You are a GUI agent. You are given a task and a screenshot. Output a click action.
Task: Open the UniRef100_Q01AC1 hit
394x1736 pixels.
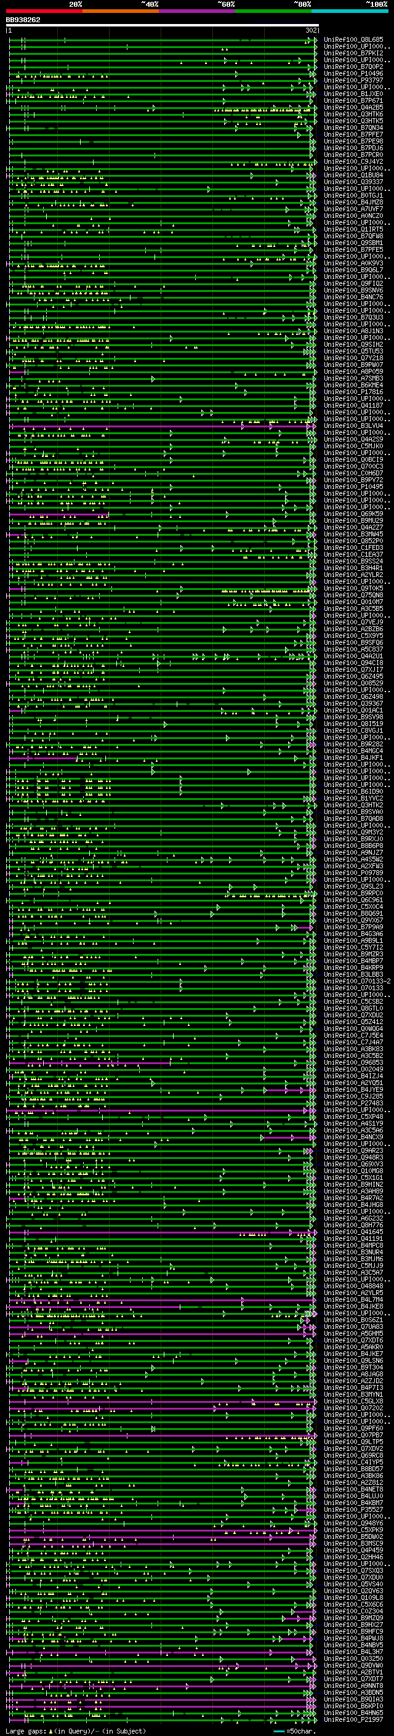(x=353, y=710)
